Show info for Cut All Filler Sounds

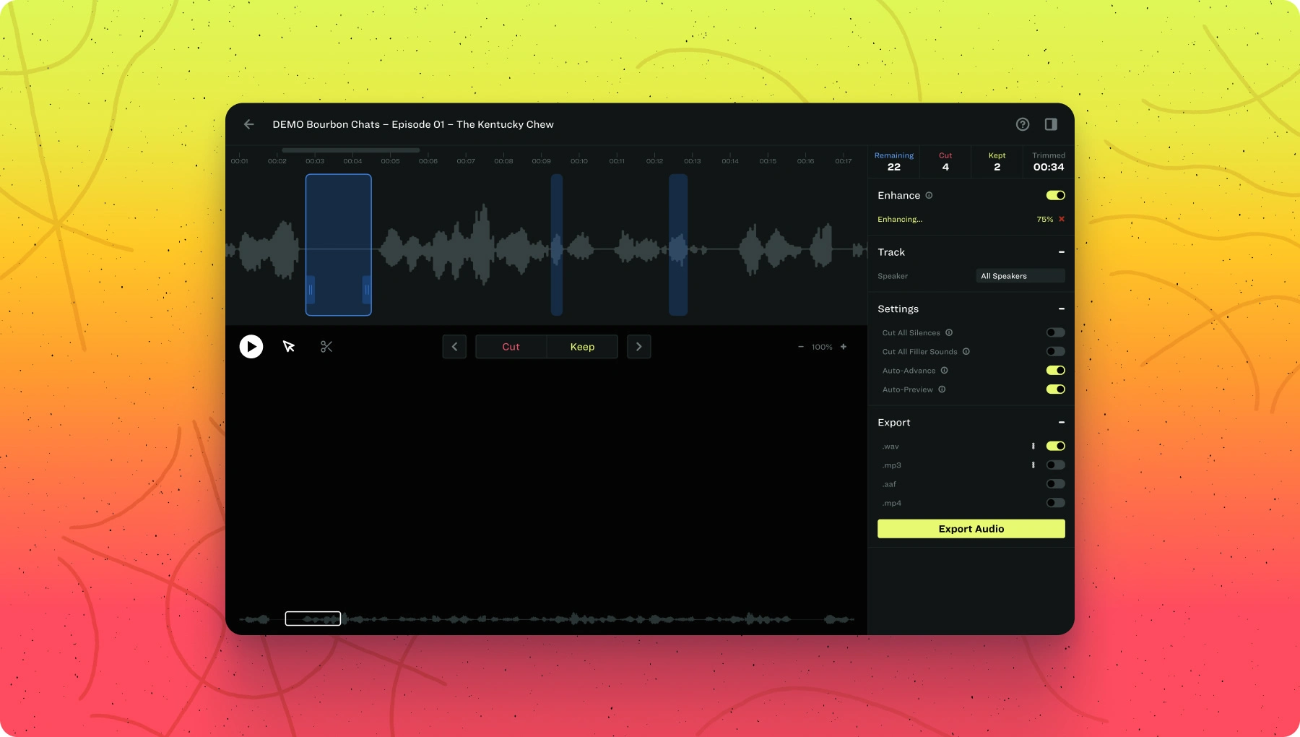coord(966,351)
